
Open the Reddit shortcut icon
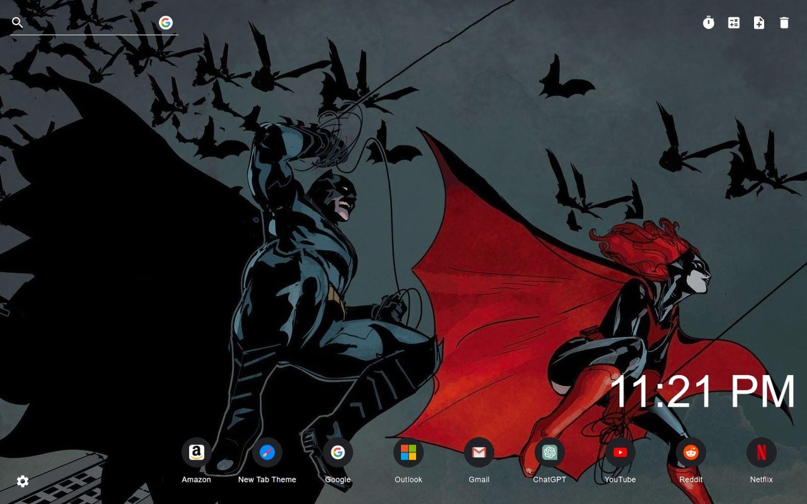[x=691, y=452]
